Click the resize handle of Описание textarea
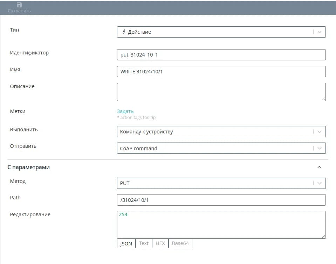This screenshot has height=264, width=336. (x=324, y=99)
